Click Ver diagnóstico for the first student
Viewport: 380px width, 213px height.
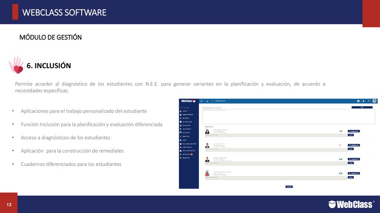(354, 131)
